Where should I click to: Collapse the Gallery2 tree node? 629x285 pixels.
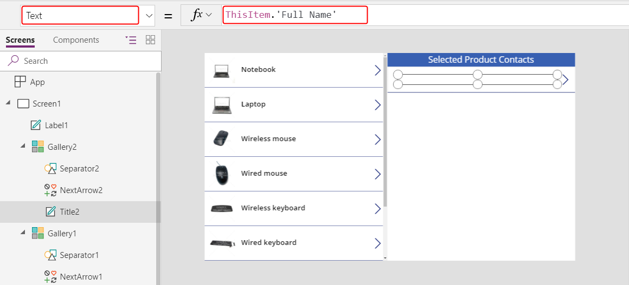[23, 147]
